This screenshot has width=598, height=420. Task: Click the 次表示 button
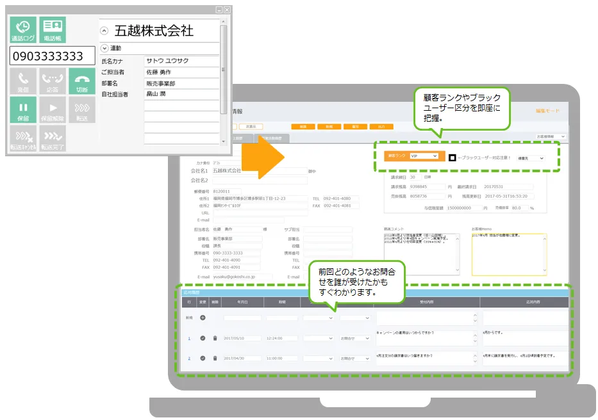coord(251,127)
